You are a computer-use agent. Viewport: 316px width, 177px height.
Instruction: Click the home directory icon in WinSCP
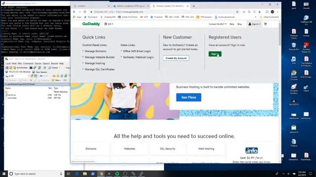(x=62, y=76)
